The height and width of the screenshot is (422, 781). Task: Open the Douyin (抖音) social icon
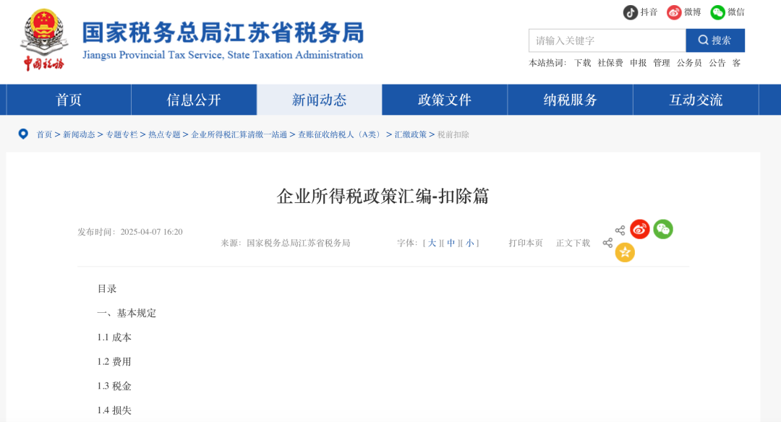click(631, 12)
